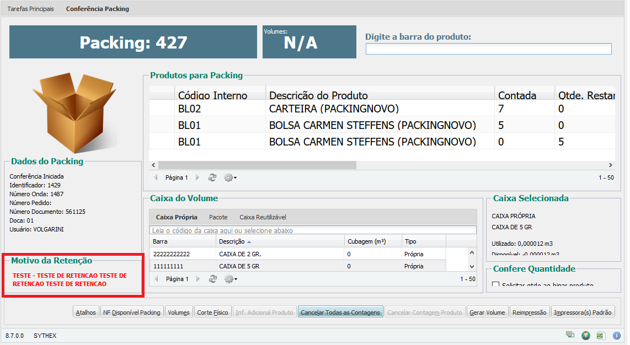
Task: Click NF Disponível Packing button
Action: (132, 312)
